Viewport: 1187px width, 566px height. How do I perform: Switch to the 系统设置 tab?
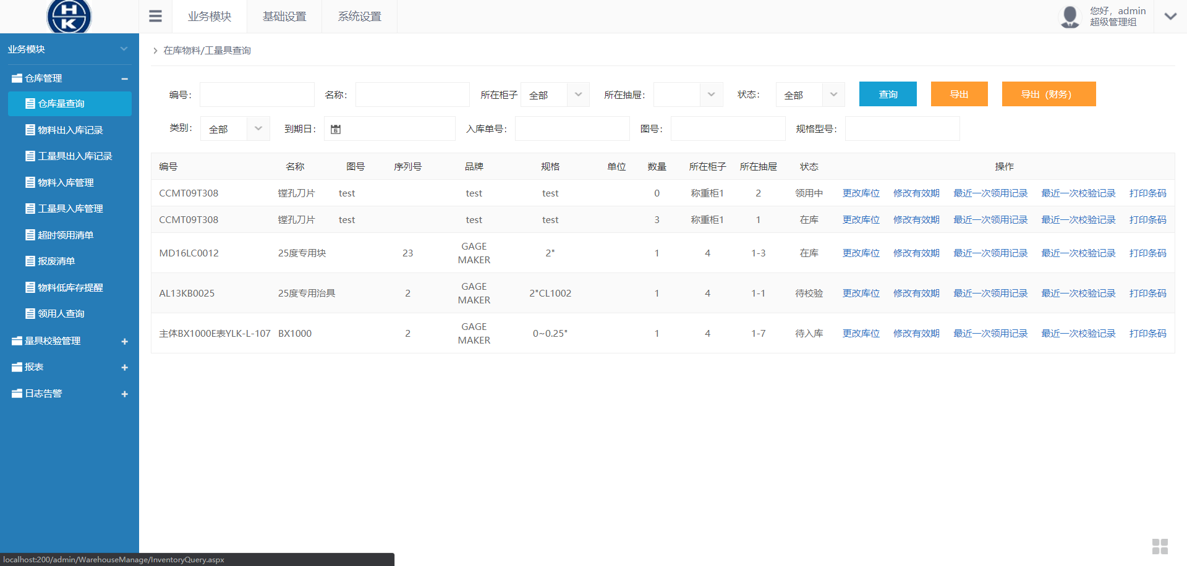pos(359,16)
